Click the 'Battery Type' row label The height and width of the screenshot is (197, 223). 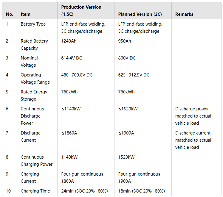click(37, 28)
